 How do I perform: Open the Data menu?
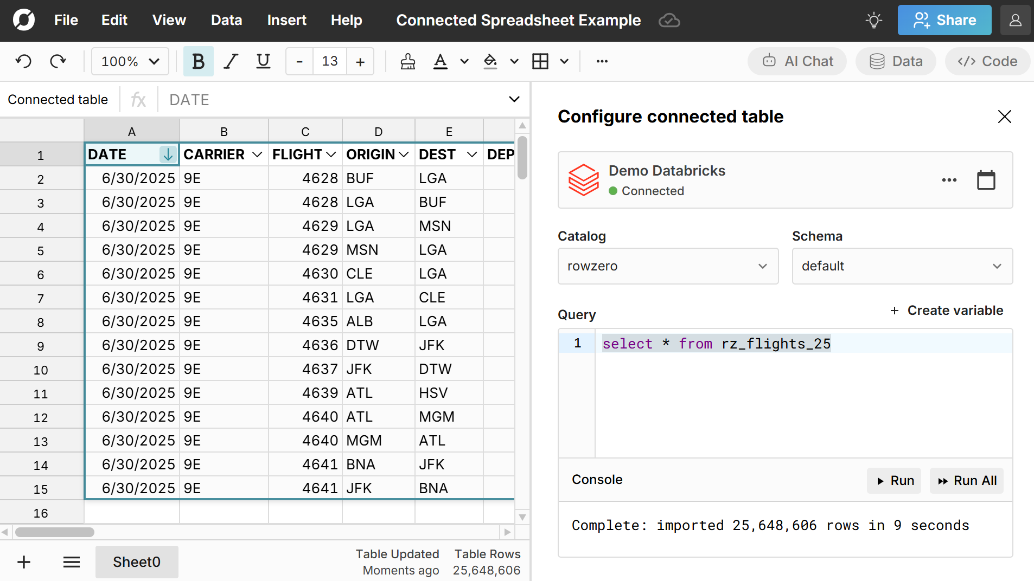point(226,21)
